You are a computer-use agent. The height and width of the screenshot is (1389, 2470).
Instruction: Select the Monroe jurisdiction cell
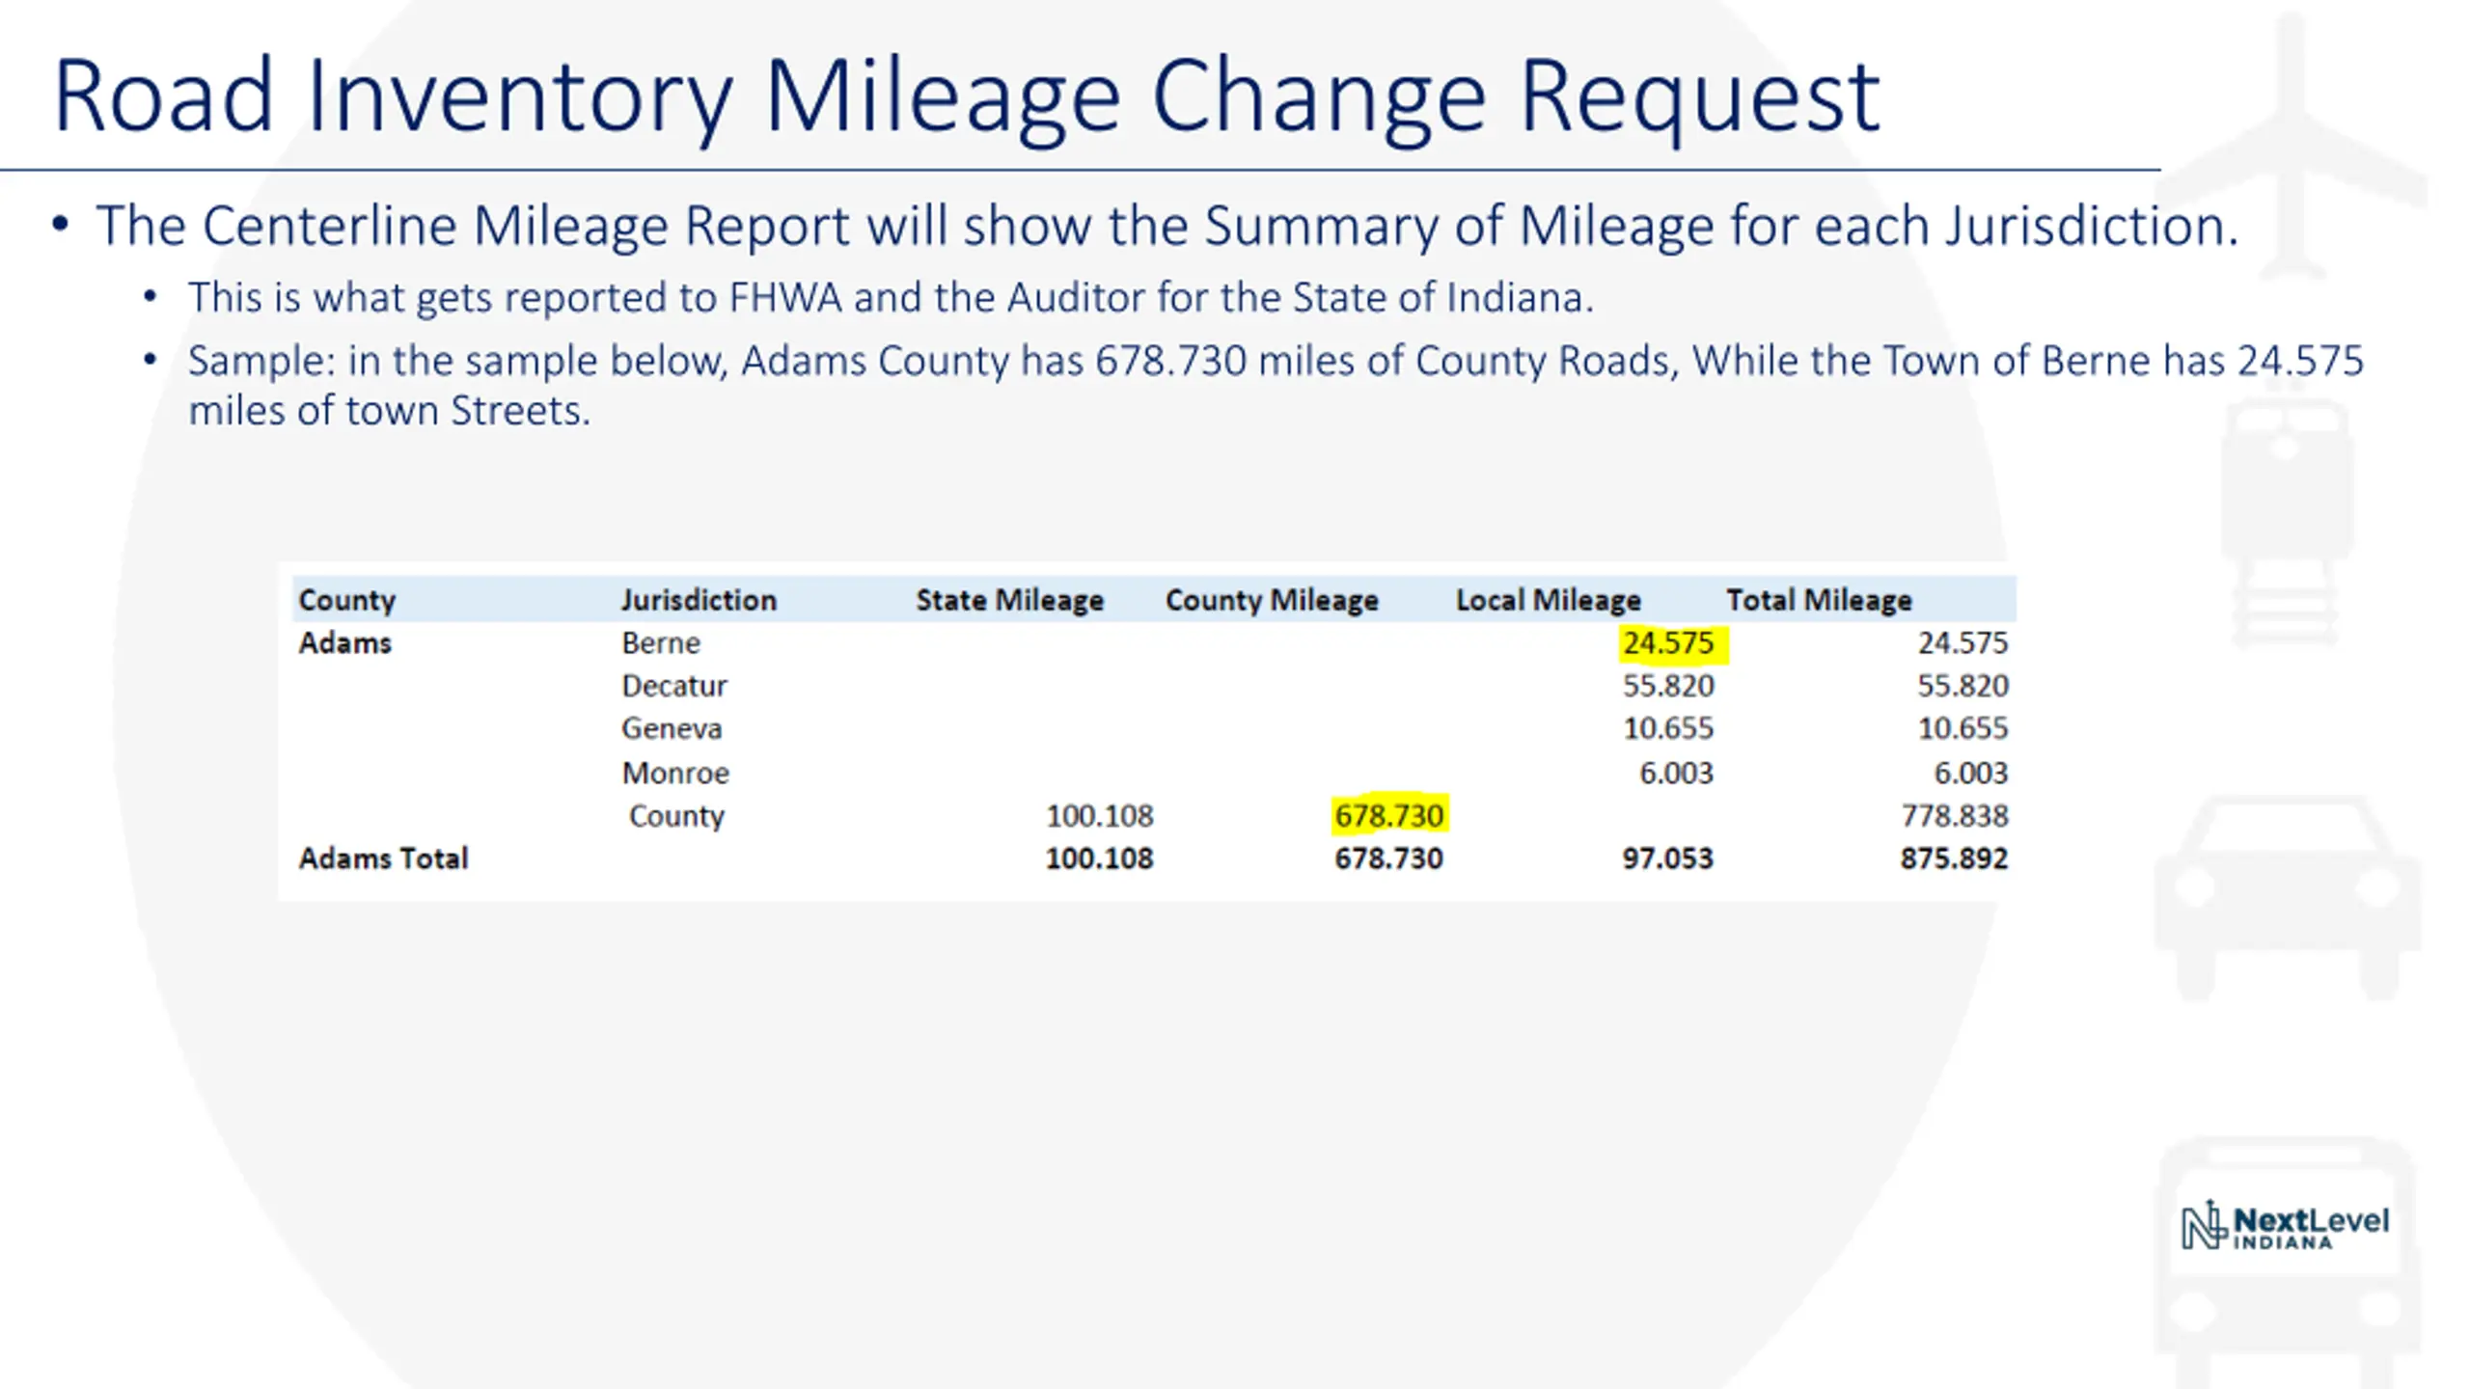(x=675, y=773)
